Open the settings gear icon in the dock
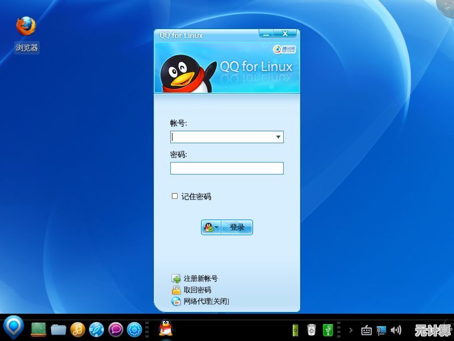 click(133, 329)
